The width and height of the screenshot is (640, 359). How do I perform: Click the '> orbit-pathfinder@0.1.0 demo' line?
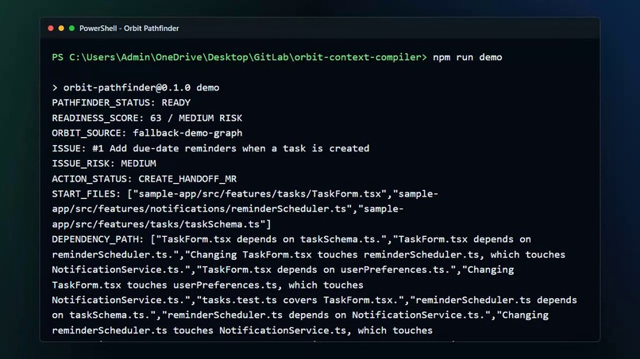136,88
